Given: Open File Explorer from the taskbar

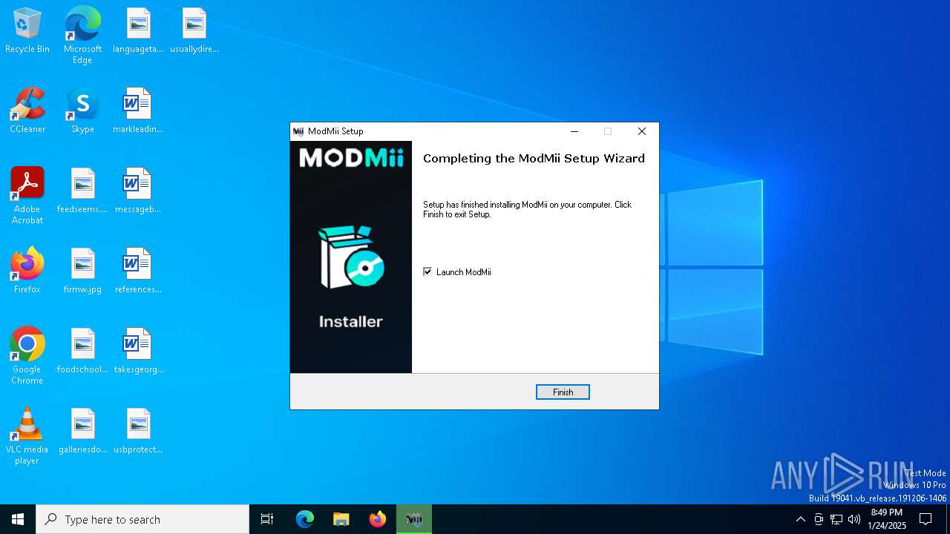Looking at the screenshot, I should pos(341,519).
